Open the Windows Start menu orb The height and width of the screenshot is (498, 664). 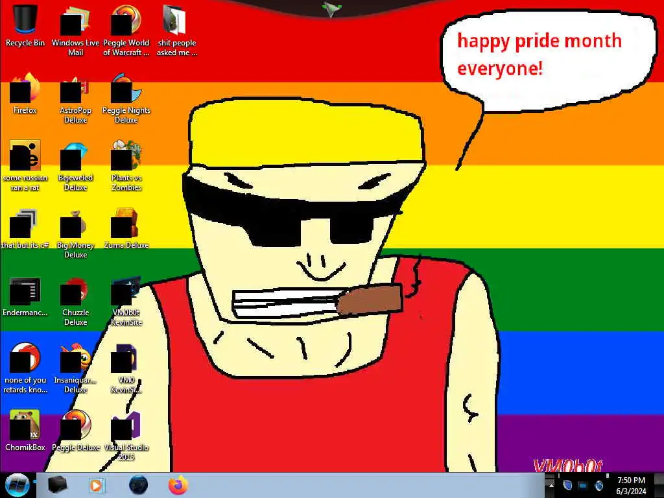16,485
